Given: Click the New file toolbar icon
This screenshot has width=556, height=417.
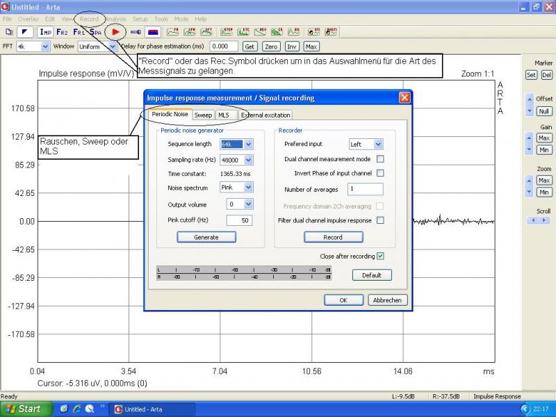Looking at the screenshot, I should point(9,32).
